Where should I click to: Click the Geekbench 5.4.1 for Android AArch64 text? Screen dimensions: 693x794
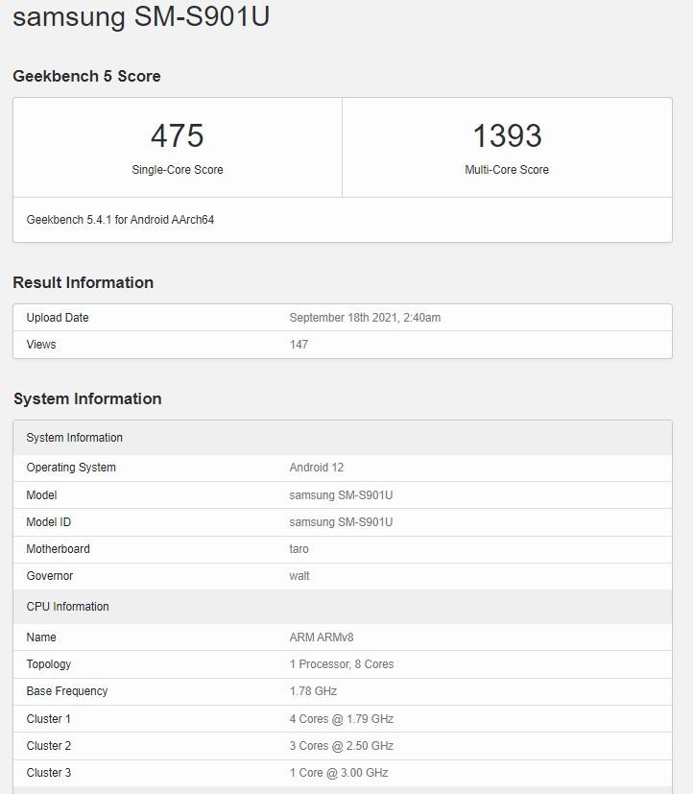point(121,220)
